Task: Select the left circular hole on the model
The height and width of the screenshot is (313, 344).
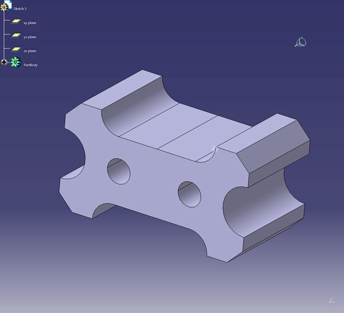Action: click(119, 171)
